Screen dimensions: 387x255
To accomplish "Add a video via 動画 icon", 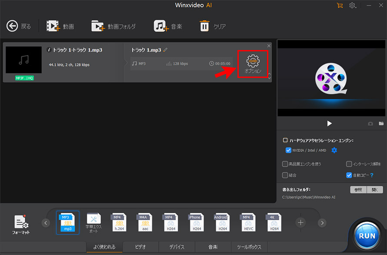I will point(60,26).
